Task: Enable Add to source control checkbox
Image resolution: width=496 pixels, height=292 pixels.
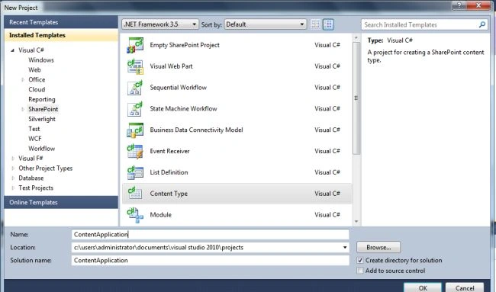Action: point(360,271)
